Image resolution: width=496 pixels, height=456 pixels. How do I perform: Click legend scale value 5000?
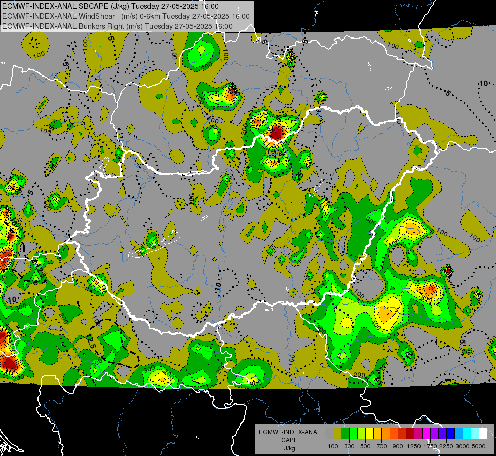pos(479,446)
